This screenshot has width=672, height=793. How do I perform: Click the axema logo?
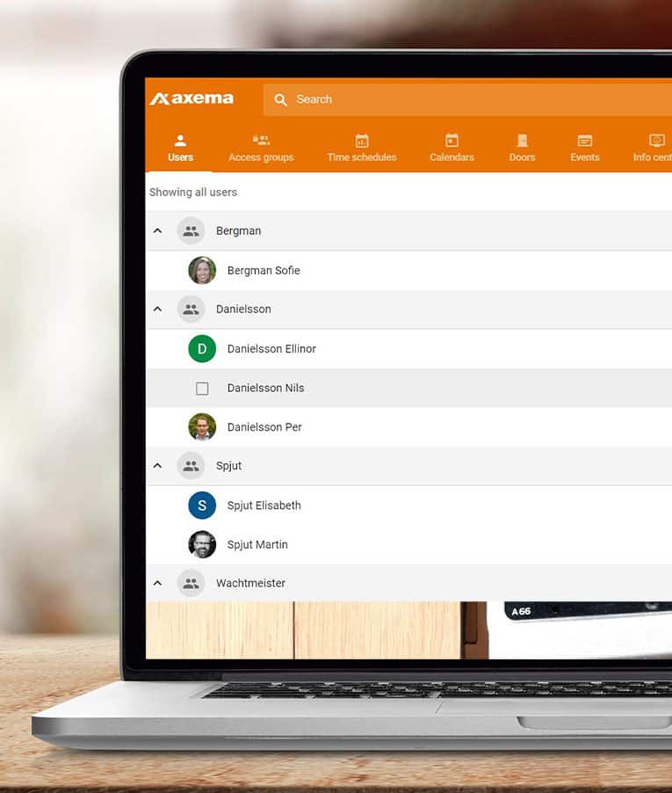(191, 98)
